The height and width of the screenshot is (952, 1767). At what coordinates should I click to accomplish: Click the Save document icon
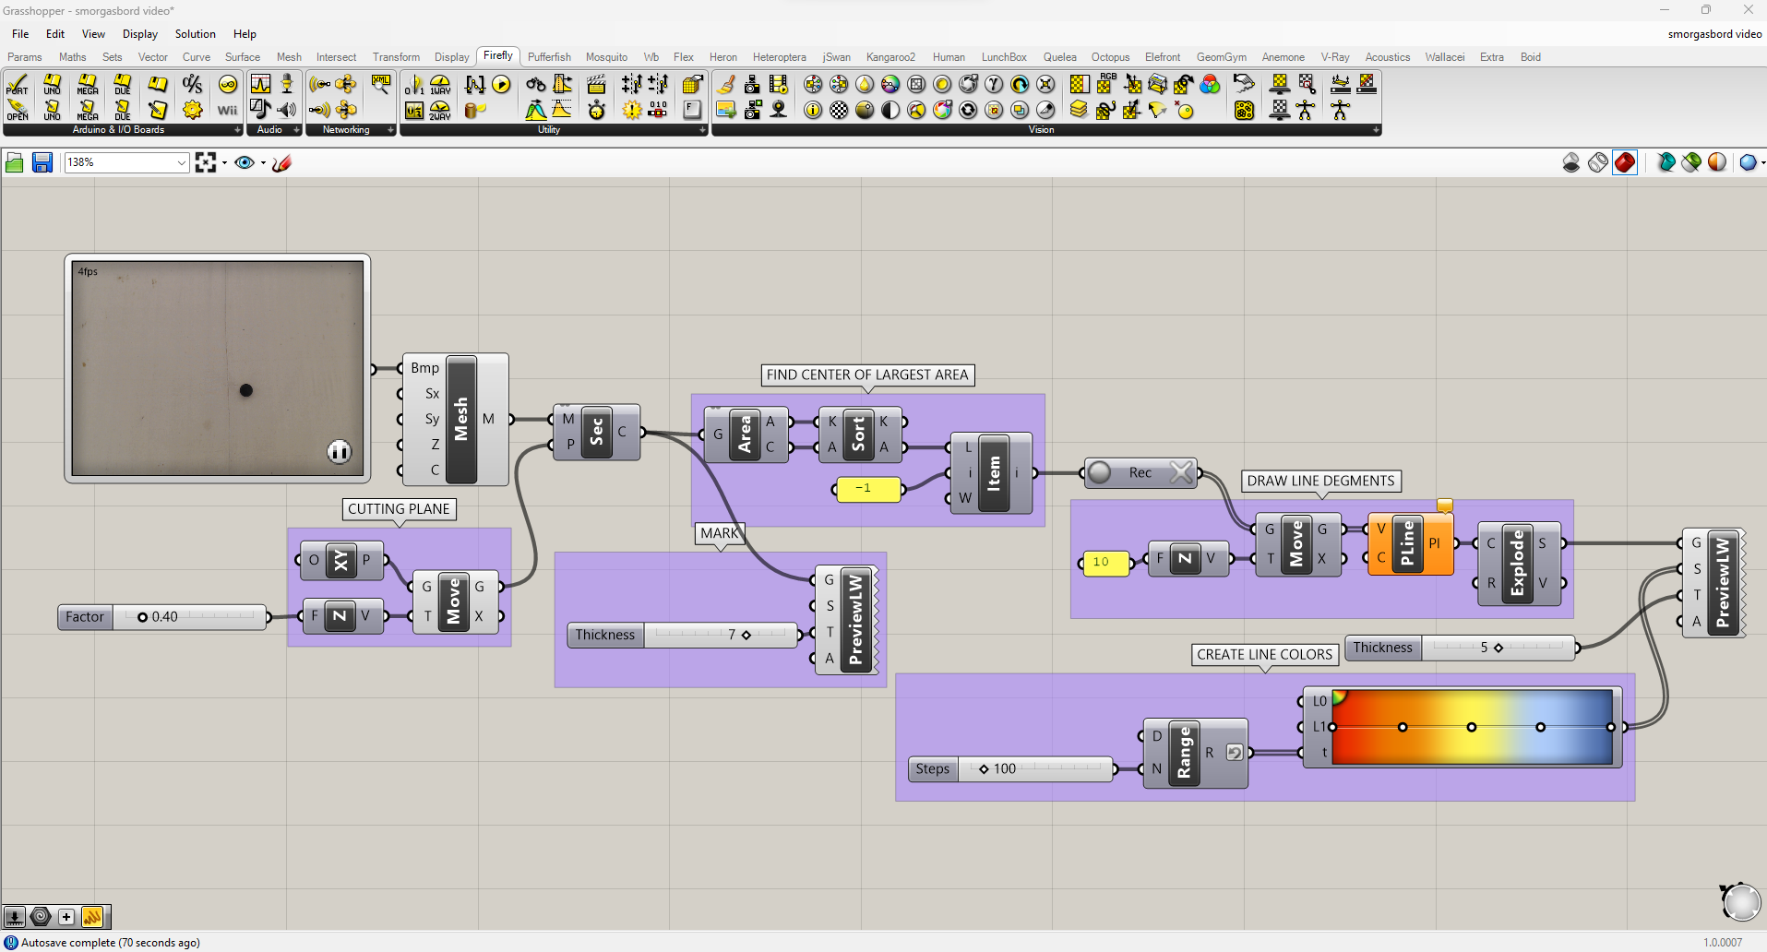point(42,163)
